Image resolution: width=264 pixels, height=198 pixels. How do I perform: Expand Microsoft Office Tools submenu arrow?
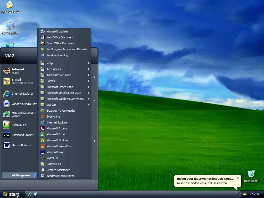89,87
